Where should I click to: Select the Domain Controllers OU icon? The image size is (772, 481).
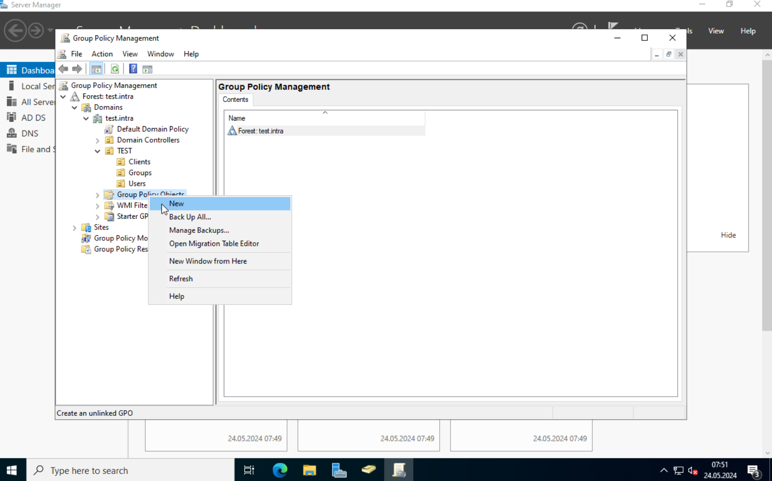coord(109,140)
